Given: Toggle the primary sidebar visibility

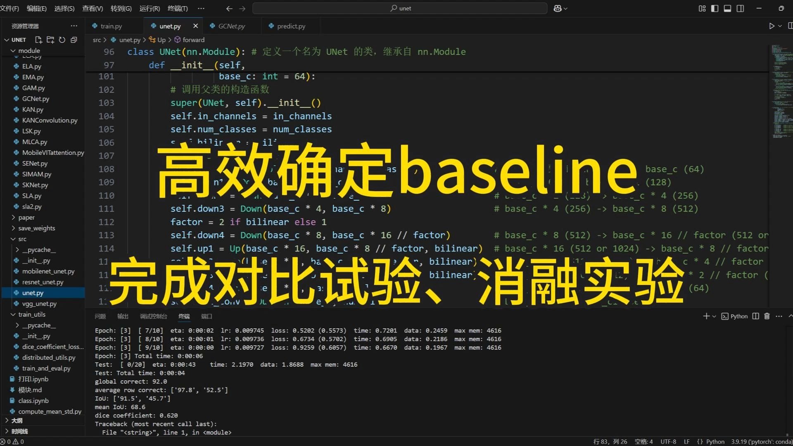Looking at the screenshot, I should tap(715, 8).
